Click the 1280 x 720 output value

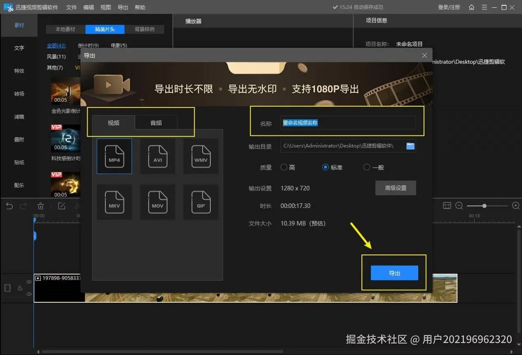(x=295, y=188)
